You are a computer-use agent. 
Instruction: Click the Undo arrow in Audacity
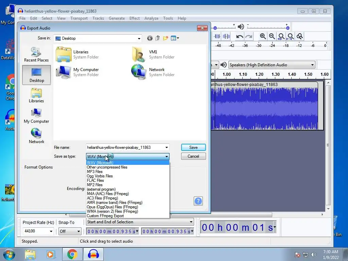[x=240, y=36]
